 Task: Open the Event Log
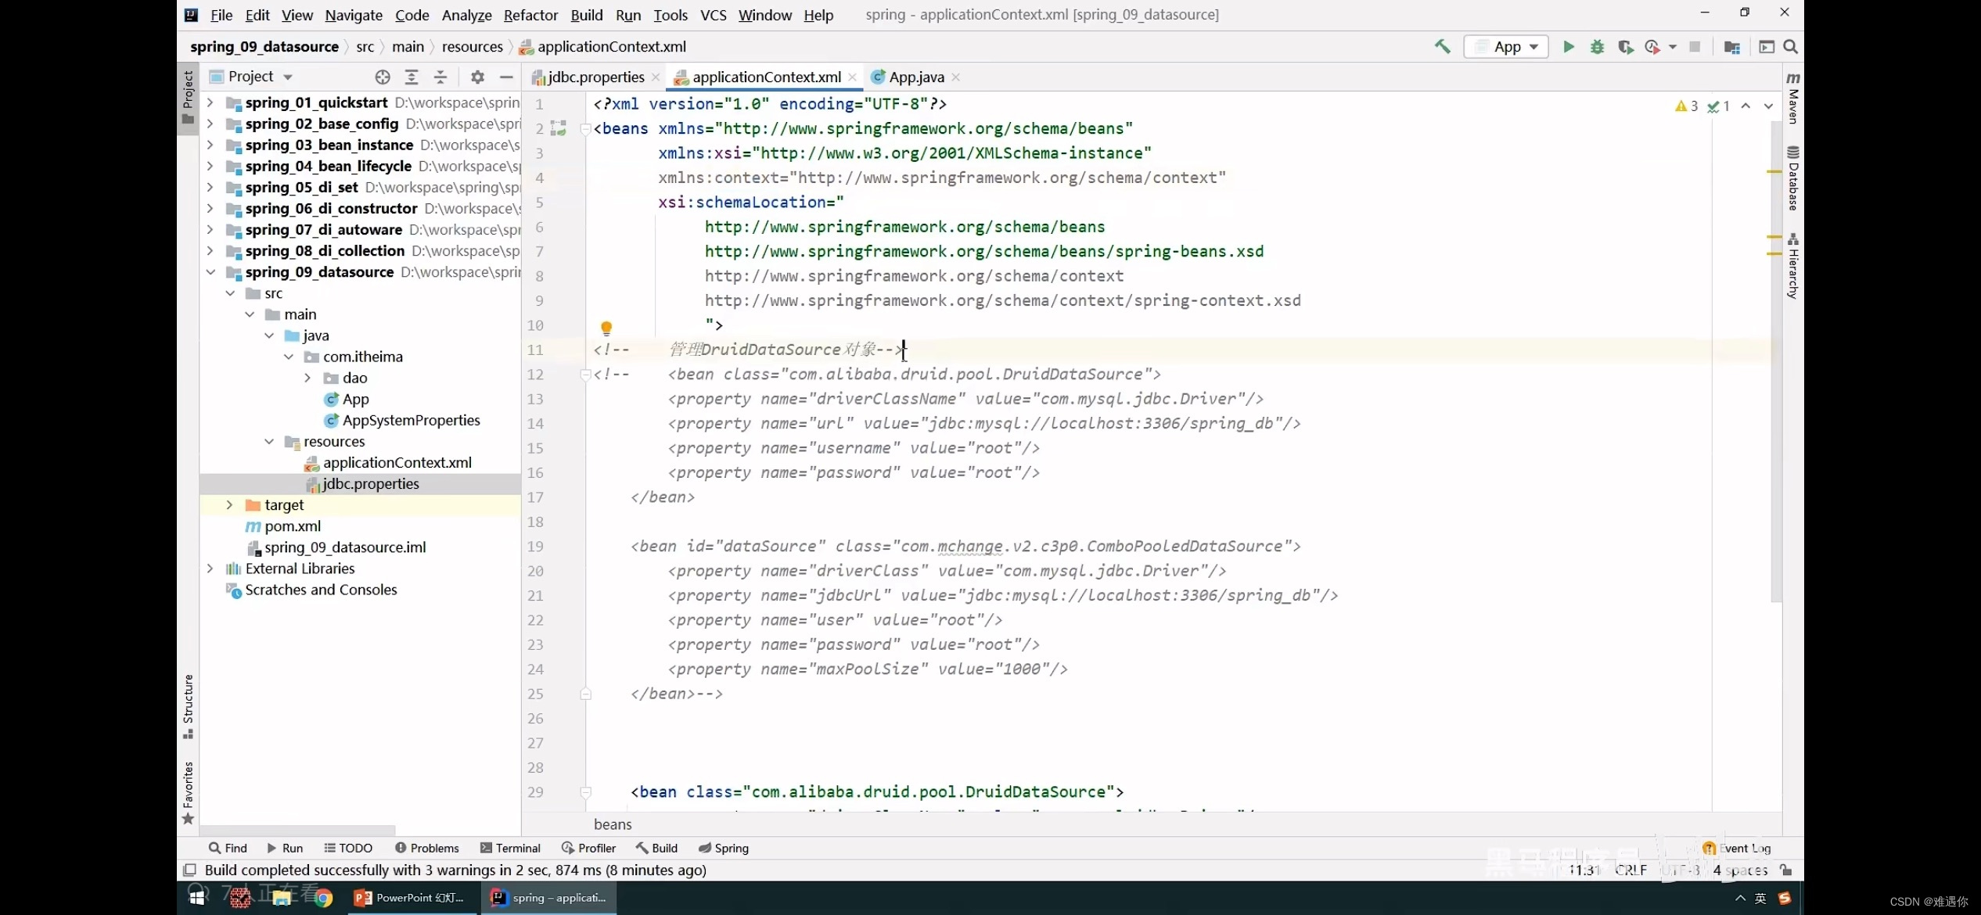tap(1737, 848)
